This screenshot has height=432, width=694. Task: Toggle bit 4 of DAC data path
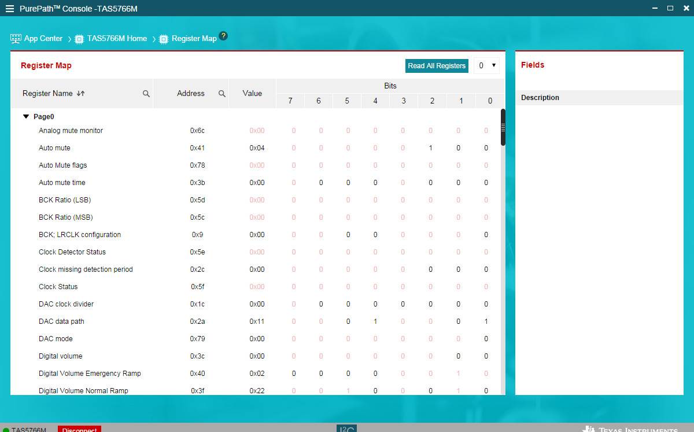point(375,322)
